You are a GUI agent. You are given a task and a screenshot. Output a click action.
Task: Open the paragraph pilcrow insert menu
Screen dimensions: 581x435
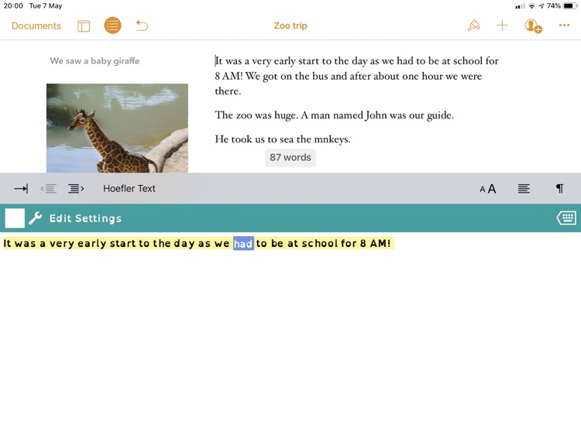tap(559, 188)
